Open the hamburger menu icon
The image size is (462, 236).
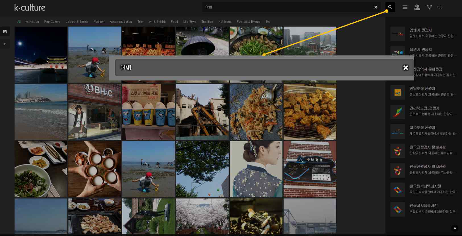[x=405, y=7]
